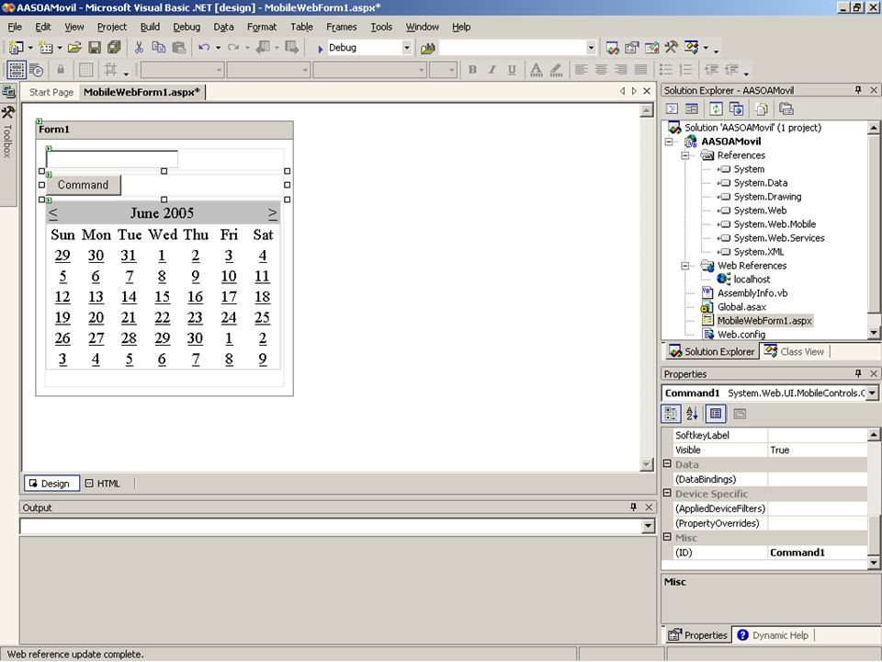Click the Visible property value True
This screenshot has width=882, height=662.
pyautogui.click(x=818, y=451)
